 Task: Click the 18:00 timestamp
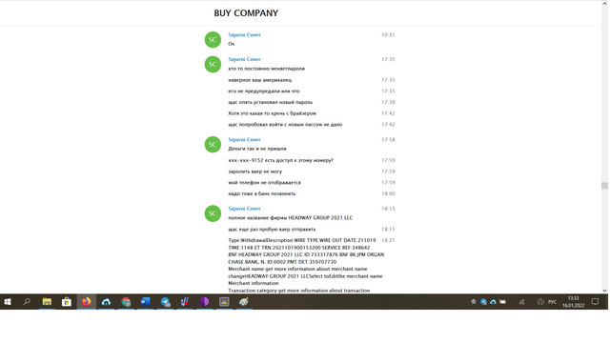click(x=388, y=193)
